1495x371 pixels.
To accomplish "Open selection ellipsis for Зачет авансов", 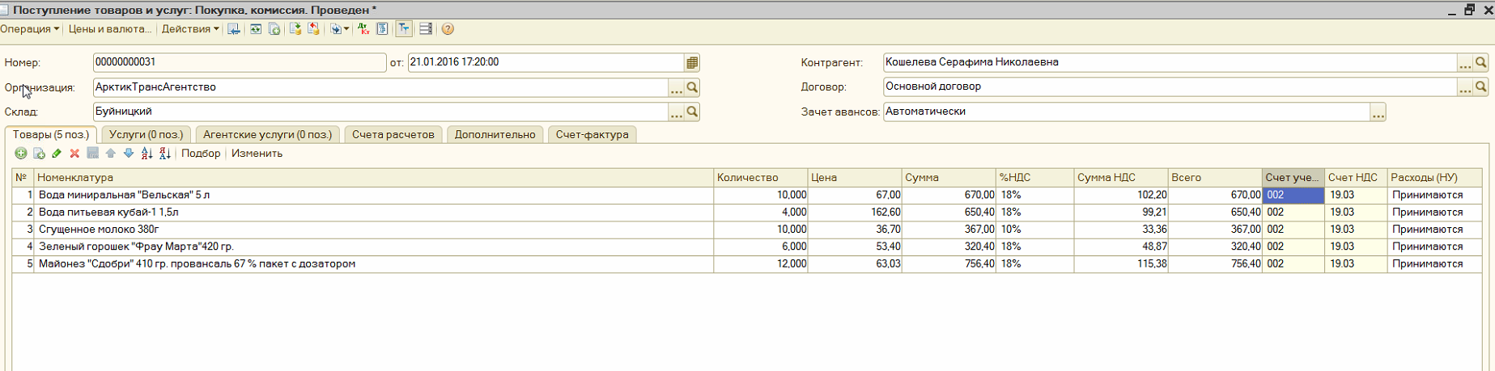I will point(1378,112).
